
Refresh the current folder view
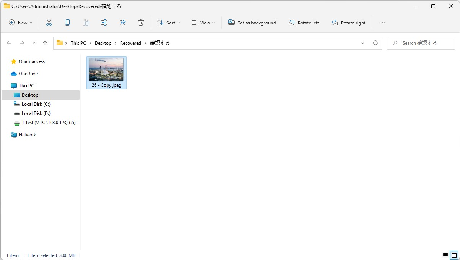coord(375,43)
